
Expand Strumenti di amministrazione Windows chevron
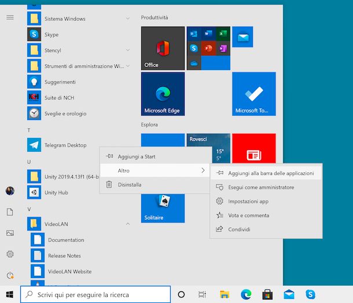pos(128,66)
